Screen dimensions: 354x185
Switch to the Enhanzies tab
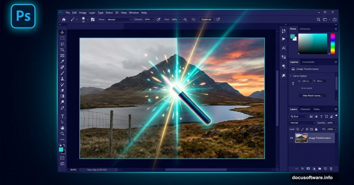coord(305,29)
